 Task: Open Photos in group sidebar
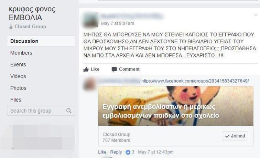point(18,88)
